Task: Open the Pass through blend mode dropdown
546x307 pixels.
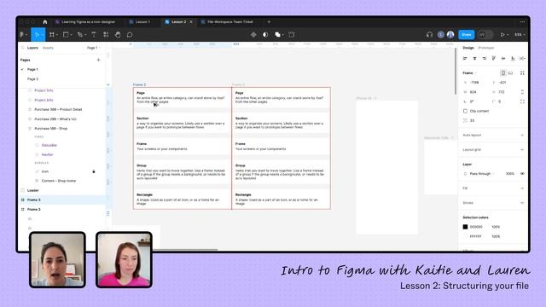Action: pos(481,174)
